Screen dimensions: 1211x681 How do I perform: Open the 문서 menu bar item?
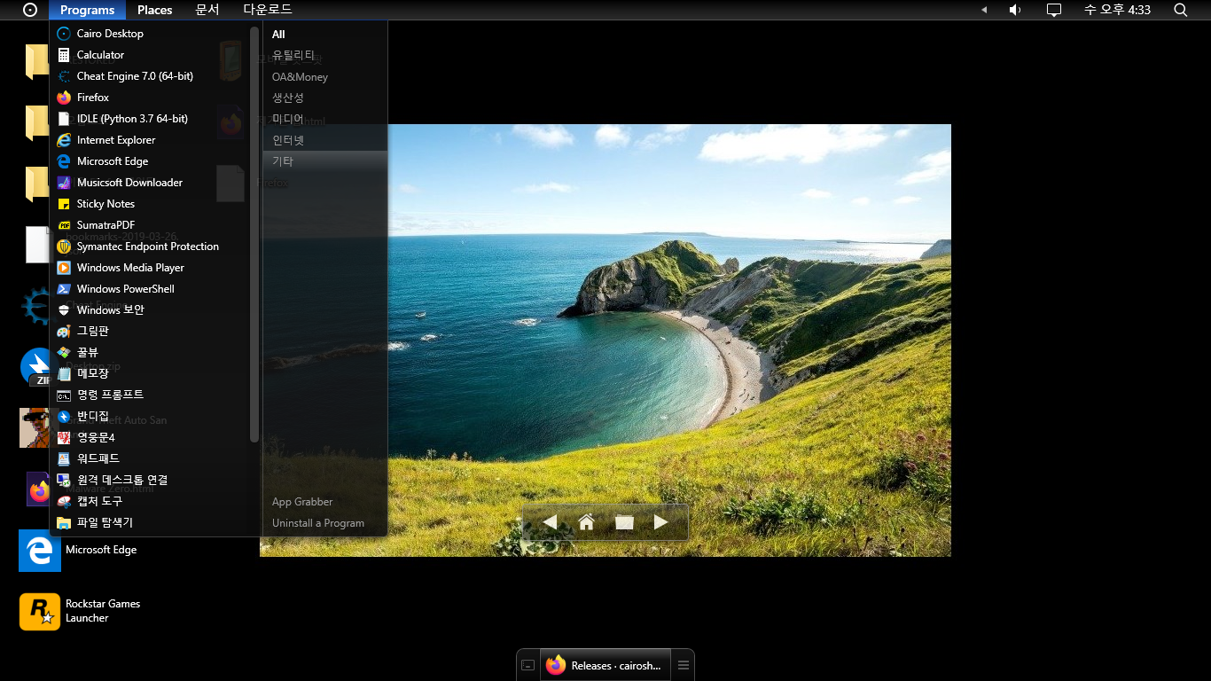tap(207, 10)
